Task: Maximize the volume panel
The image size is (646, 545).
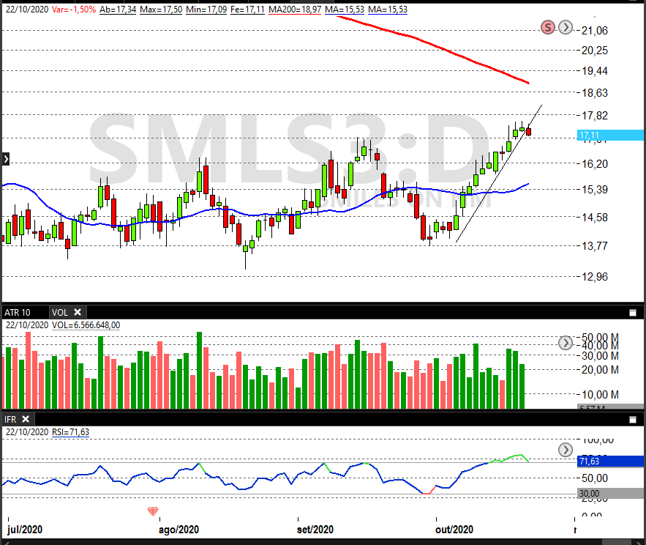Action: (633, 312)
